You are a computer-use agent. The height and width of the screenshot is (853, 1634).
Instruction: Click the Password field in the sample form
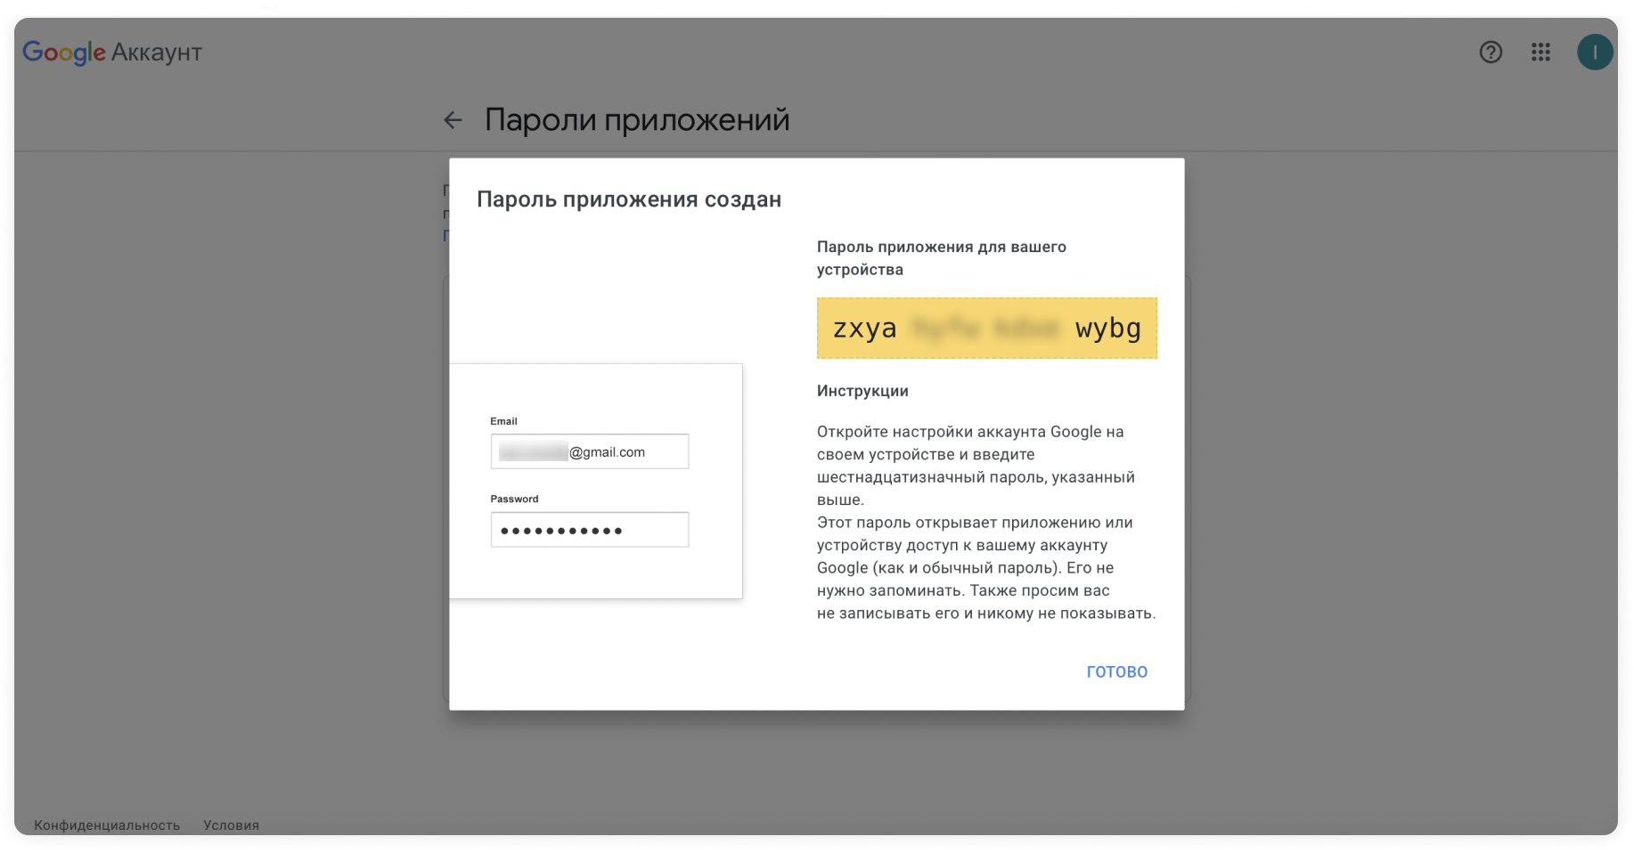click(x=590, y=530)
